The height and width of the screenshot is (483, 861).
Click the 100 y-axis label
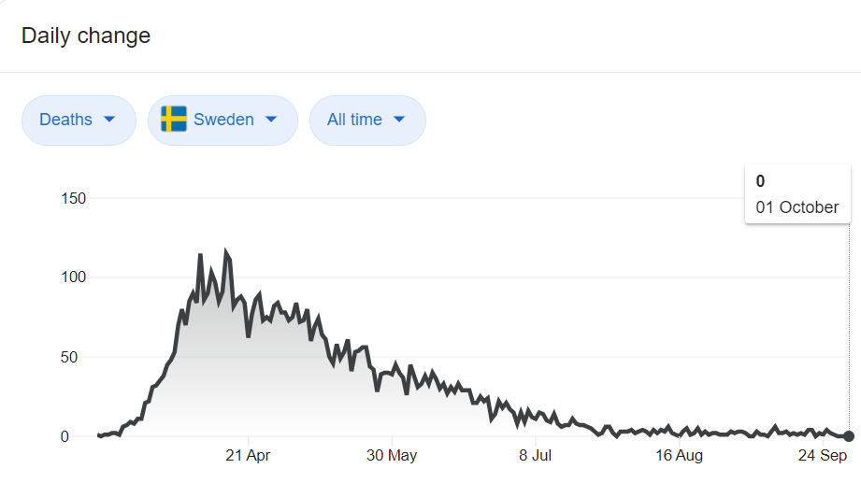73,277
